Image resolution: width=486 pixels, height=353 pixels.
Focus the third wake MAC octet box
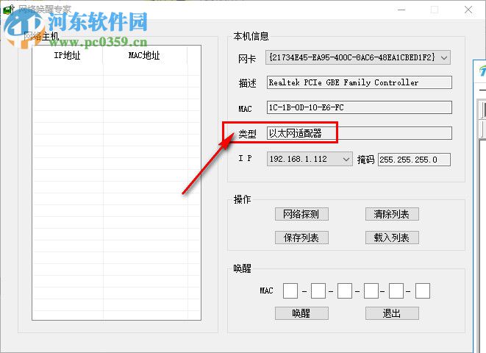(x=345, y=290)
